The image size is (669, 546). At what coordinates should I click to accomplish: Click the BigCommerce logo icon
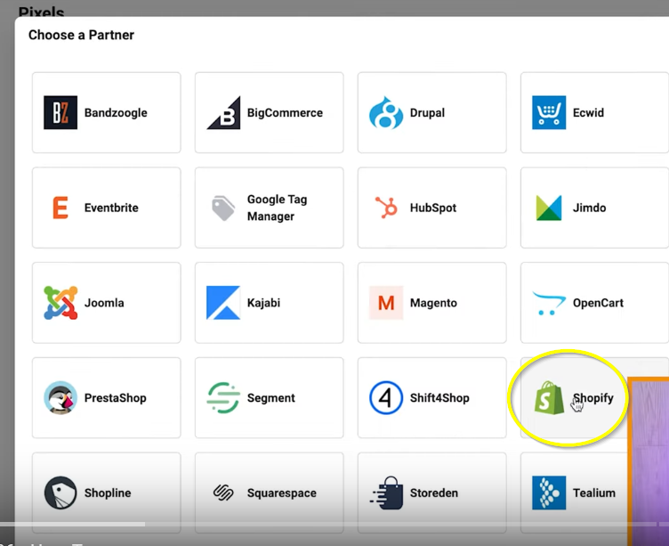(223, 112)
